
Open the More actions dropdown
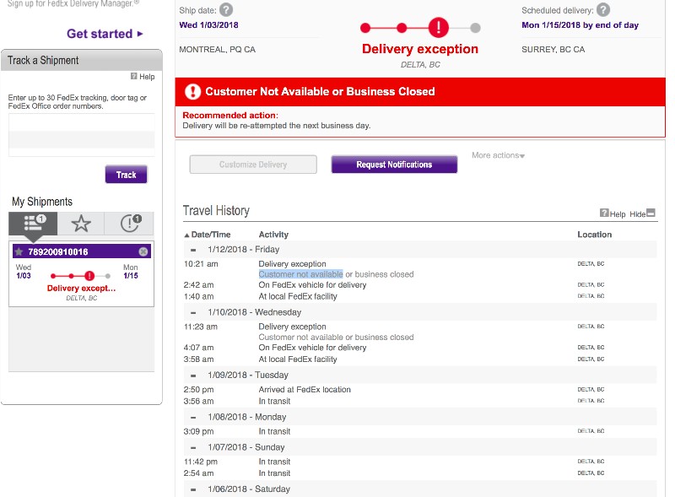[x=498, y=155]
